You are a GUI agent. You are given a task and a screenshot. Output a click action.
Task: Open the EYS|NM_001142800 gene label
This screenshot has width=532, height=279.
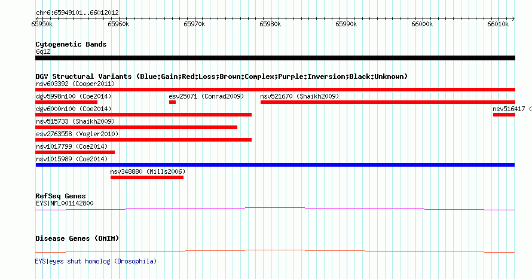tap(65, 203)
